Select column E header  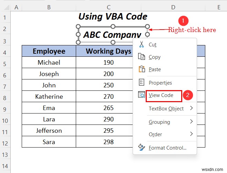click(216, 7)
